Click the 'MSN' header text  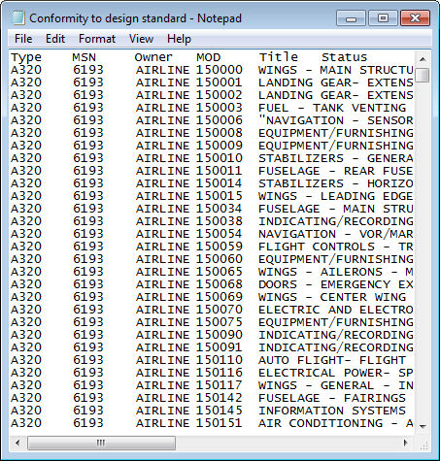tap(85, 57)
